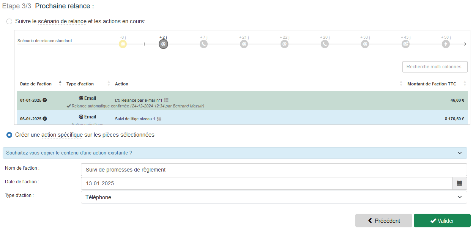Open details list icon for Relance par e-mail n°1

point(166,100)
